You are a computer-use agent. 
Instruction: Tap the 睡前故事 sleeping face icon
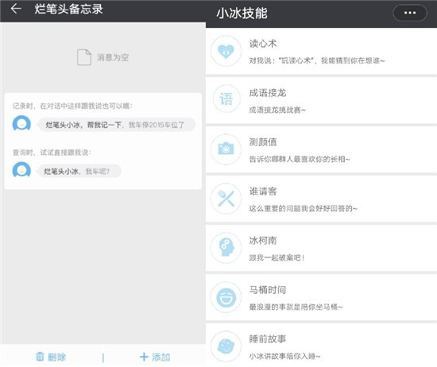coord(226,346)
